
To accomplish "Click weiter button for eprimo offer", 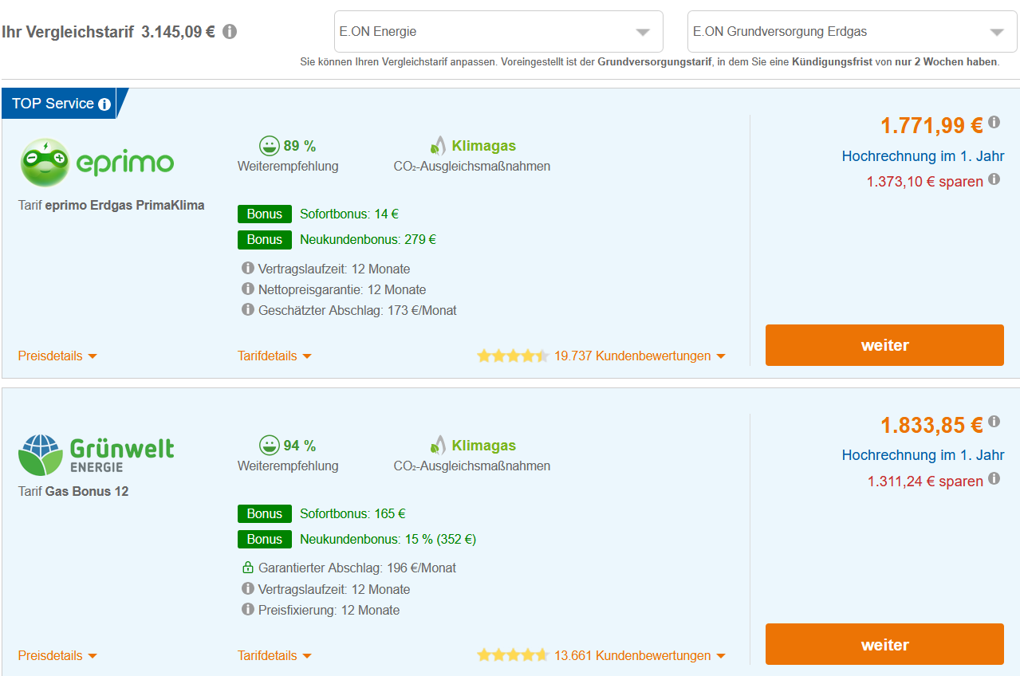I will click(884, 345).
